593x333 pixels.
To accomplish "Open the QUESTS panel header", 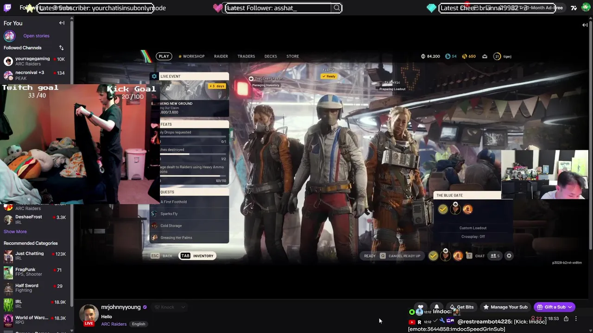I will point(194,192).
